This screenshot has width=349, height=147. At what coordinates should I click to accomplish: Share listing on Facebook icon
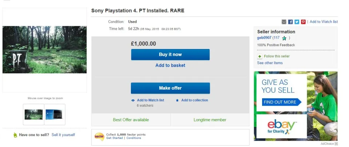(290, 22)
